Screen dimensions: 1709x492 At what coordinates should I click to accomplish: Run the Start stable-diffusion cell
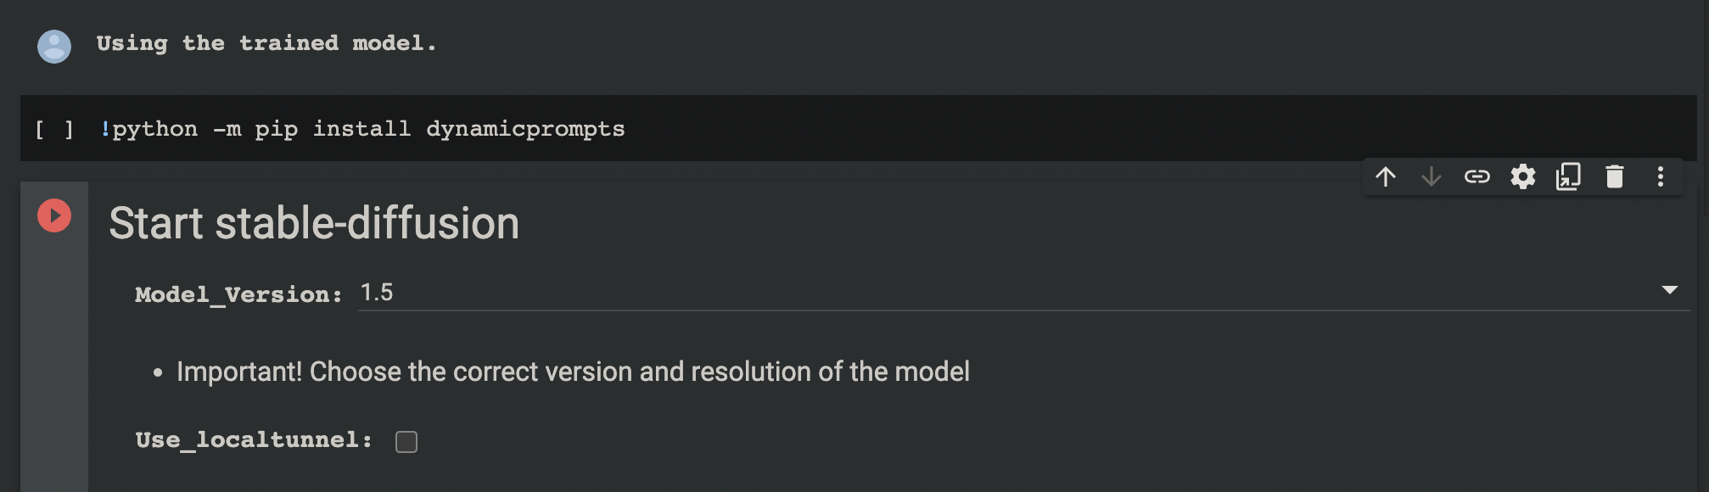pos(54,216)
